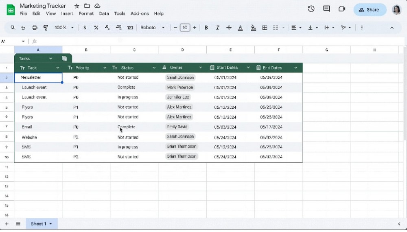Open the fill color picker

click(253, 28)
